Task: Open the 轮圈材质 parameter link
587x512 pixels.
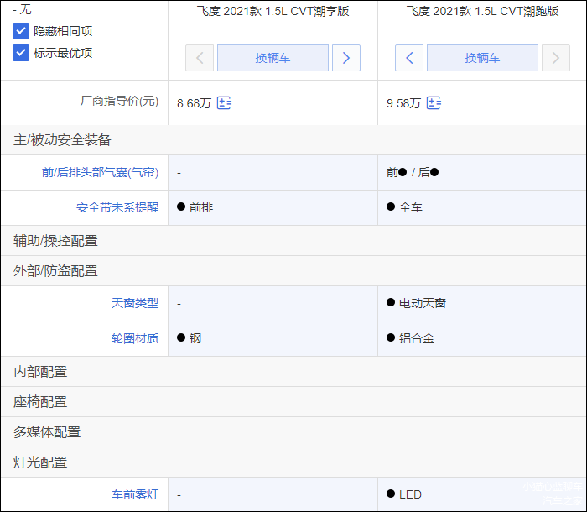Action: pyautogui.click(x=134, y=338)
